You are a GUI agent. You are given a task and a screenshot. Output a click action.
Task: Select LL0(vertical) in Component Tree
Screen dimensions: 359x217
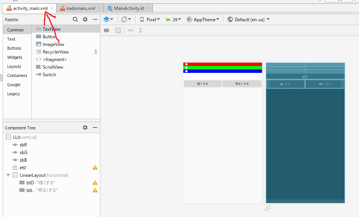tap(52, 137)
